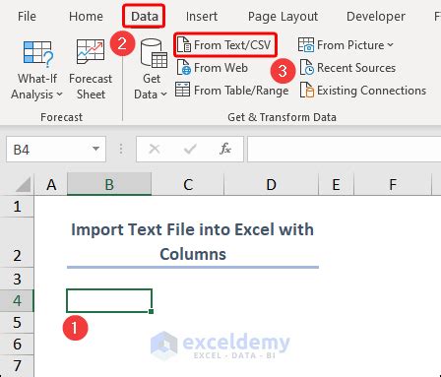Click the Insert Function fx icon
The height and width of the screenshot is (377, 441).
coord(225,149)
